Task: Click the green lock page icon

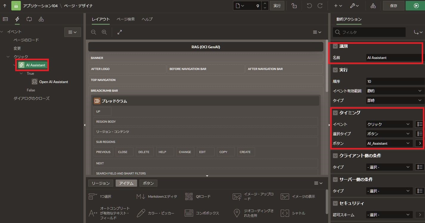Action: 16,6
